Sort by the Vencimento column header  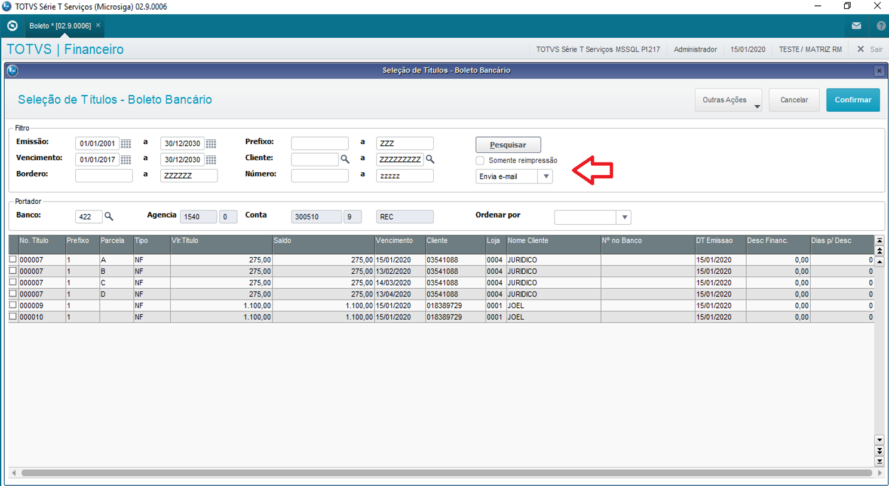(394, 241)
